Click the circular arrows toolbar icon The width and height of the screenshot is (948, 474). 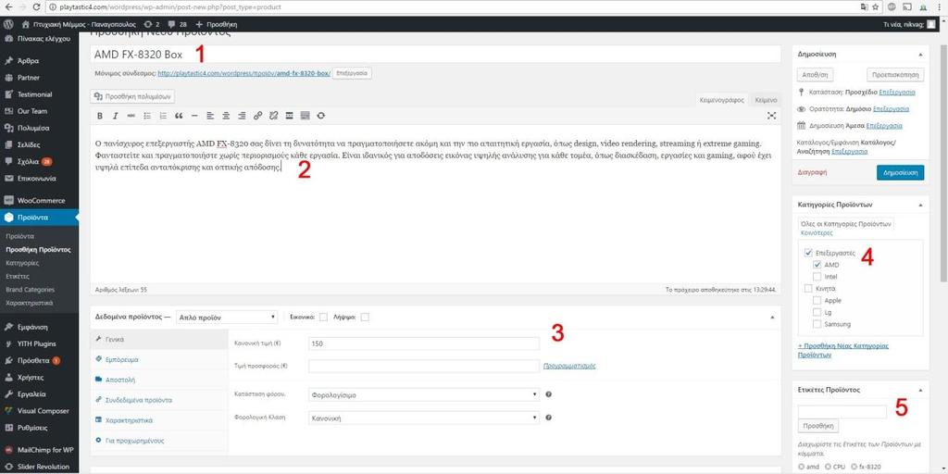(320, 116)
